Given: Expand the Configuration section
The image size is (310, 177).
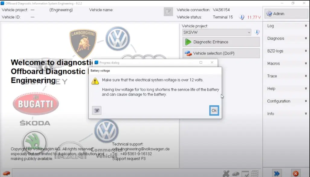Looking at the screenshot, I should [x=286, y=101].
